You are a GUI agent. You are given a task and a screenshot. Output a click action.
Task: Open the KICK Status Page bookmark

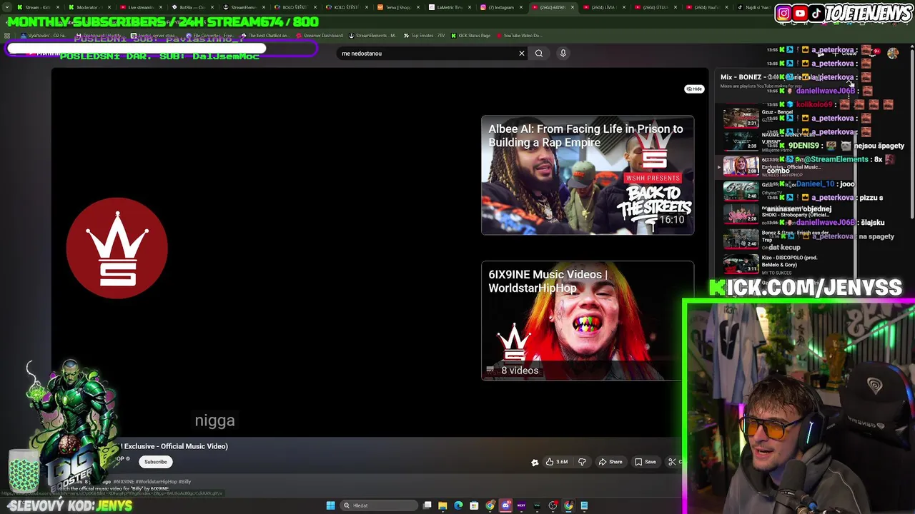tap(470, 36)
